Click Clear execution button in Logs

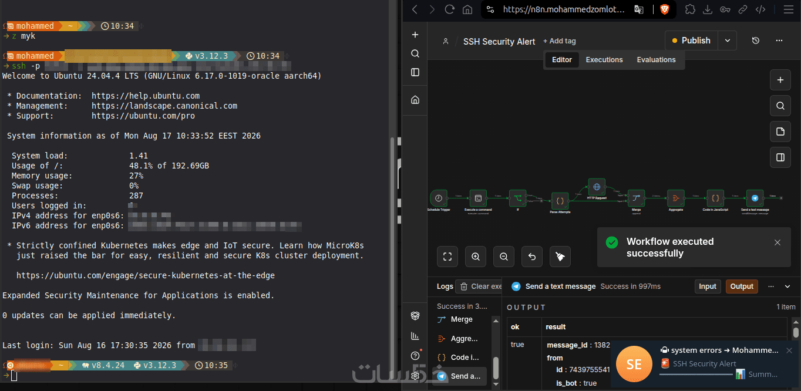tap(479, 286)
